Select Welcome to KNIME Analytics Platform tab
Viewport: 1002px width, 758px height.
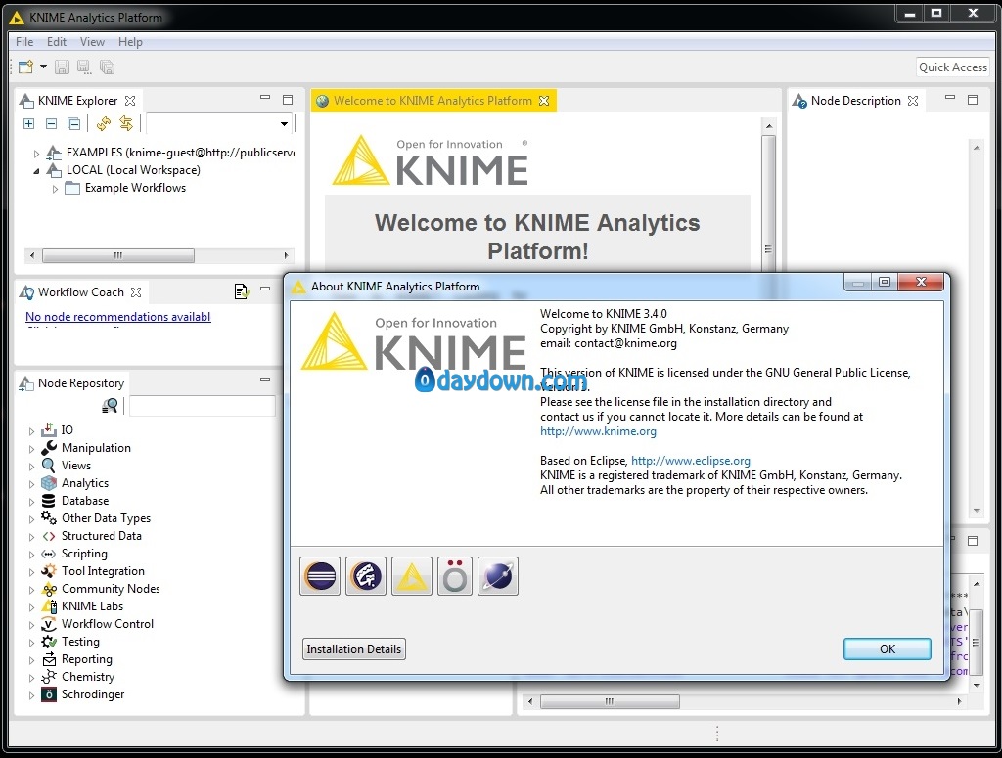click(433, 101)
